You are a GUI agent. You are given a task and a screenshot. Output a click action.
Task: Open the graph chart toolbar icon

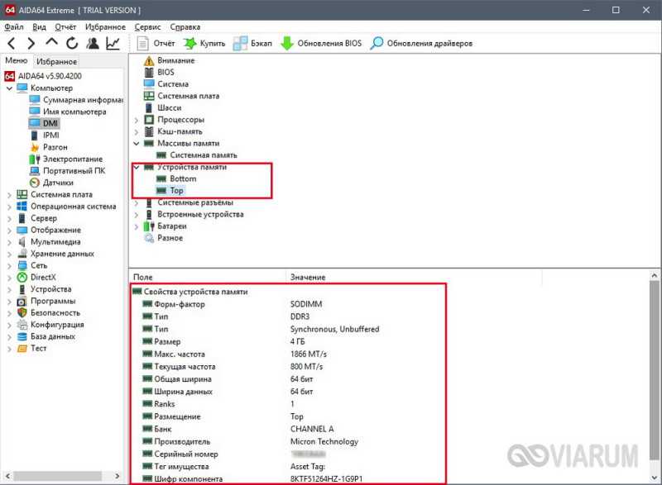coord(113,43)
